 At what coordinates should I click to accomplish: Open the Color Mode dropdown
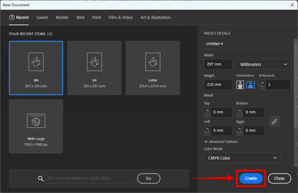[x=242, y=158]
